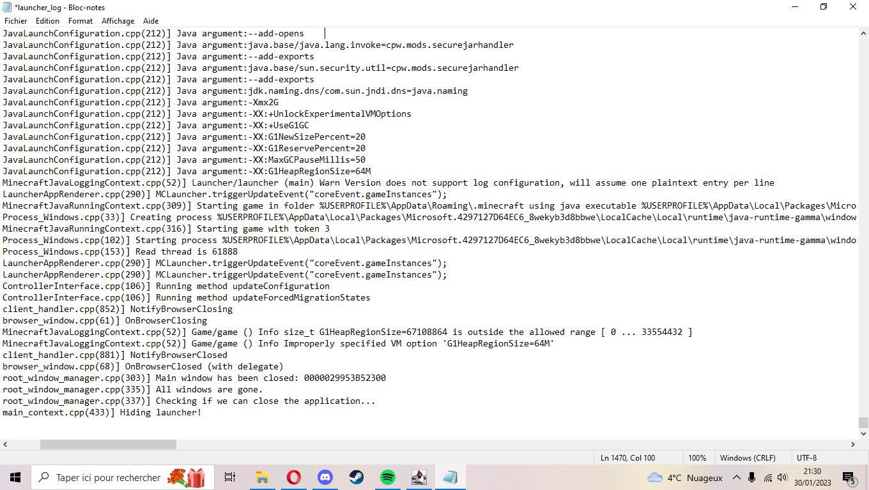Click the 'MaxGCPauseMillis=50' line
Viewport: 869px width, 490px height.
click(x=184, y=160)
